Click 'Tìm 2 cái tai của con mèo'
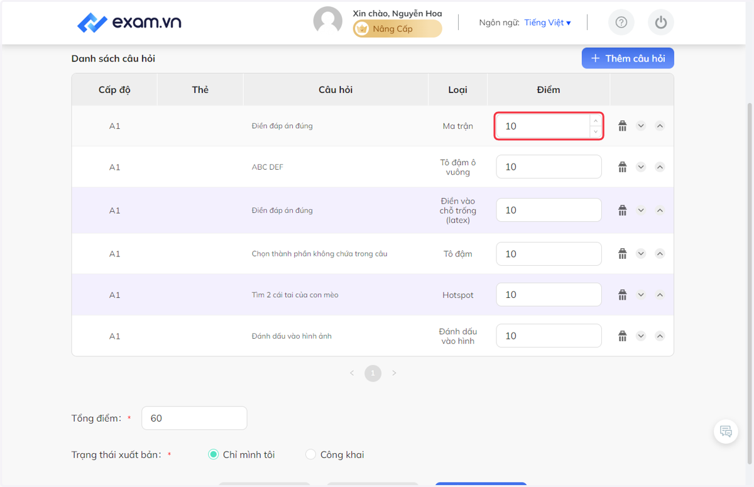Viewport: 754px width, 487px height. pos(295,295)
